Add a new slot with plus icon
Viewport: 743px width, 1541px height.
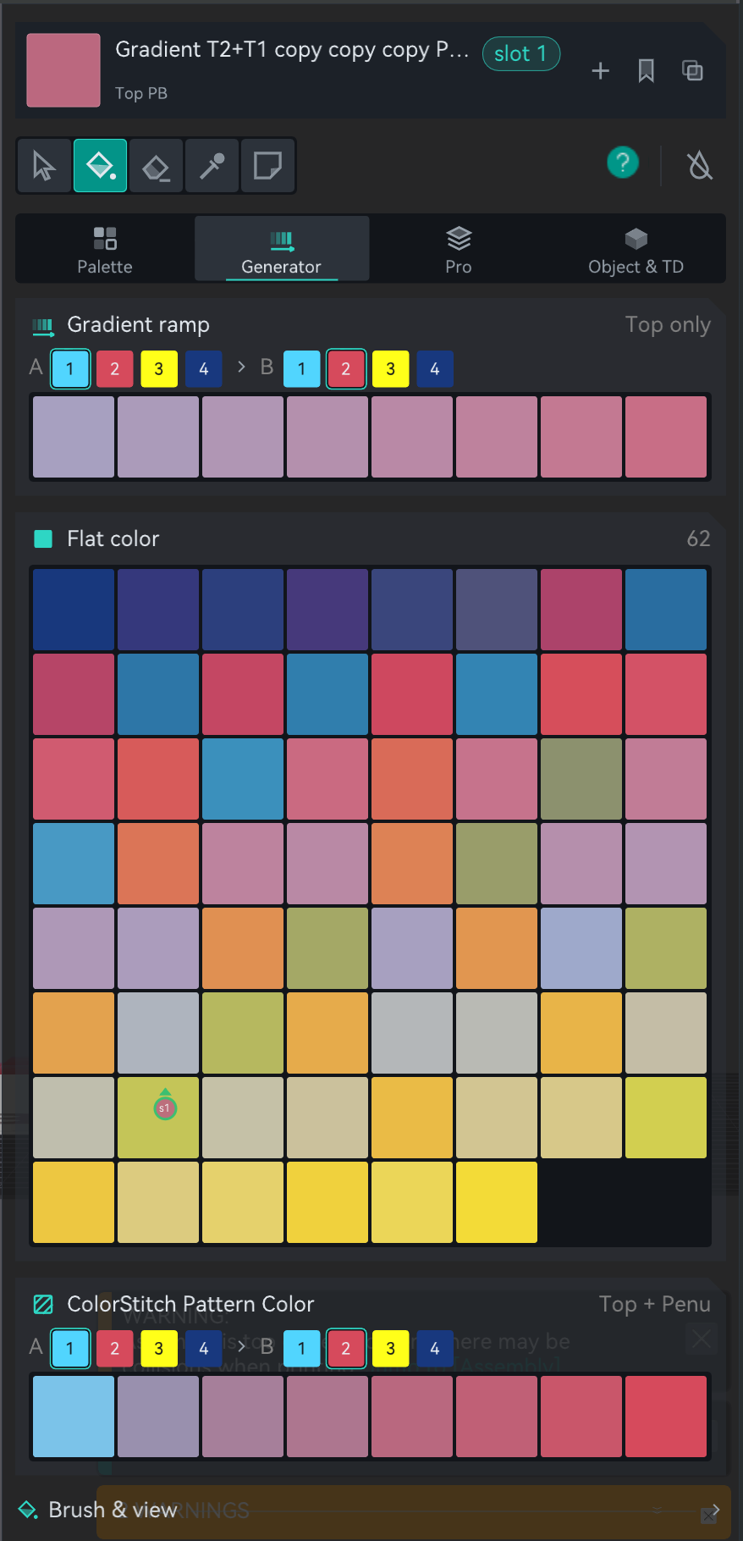600,71
